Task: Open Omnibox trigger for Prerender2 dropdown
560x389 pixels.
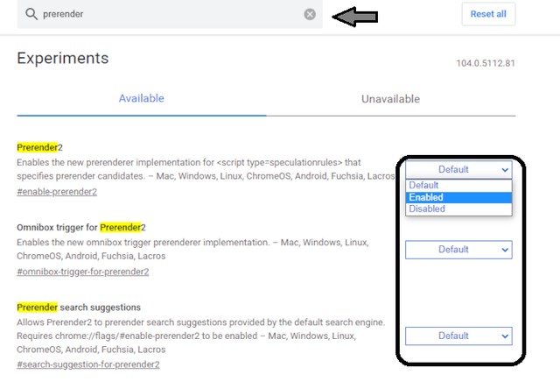Action: [x=458, y=250]
